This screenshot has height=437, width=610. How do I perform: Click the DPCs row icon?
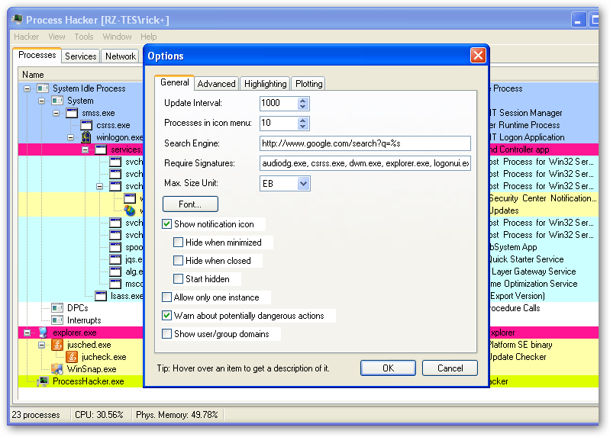coord(57,308)
